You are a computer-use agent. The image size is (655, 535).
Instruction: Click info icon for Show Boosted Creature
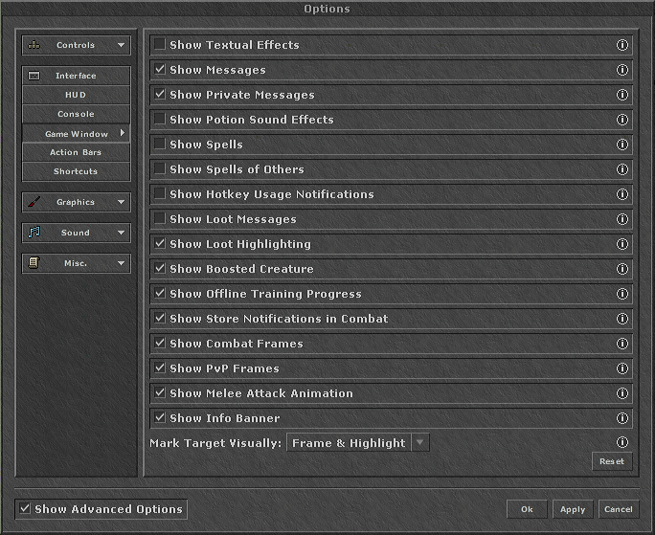coord(622,269)
